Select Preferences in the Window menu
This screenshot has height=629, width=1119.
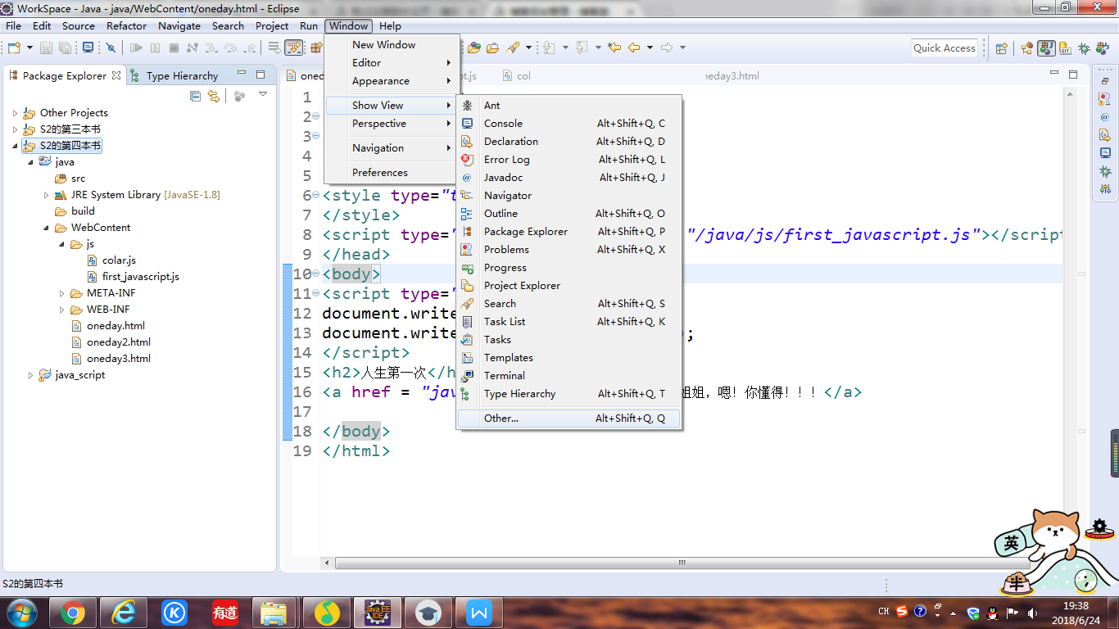392,172
